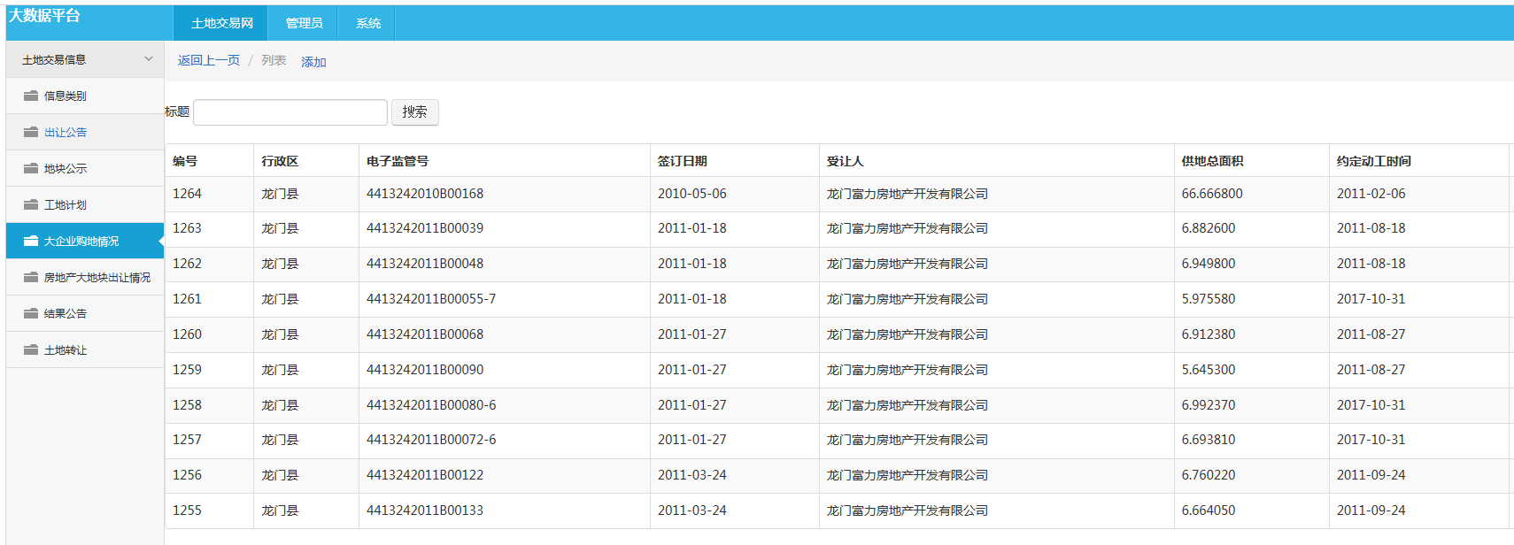Screen dimensions: 1514x545
Task: Click the 返回上一页 link
Action: 209,60
